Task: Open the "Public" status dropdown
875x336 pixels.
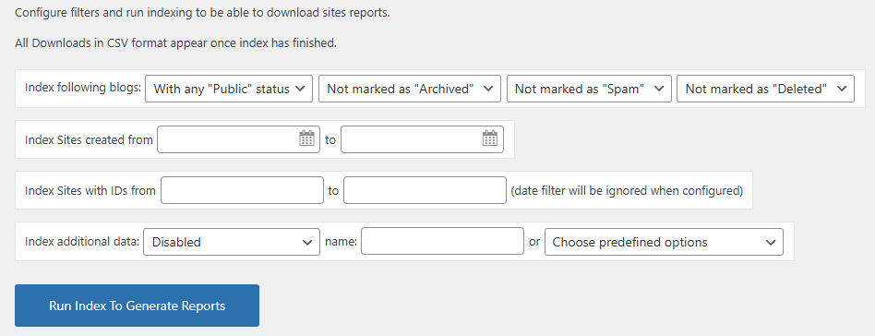Action: coord(229,89)
